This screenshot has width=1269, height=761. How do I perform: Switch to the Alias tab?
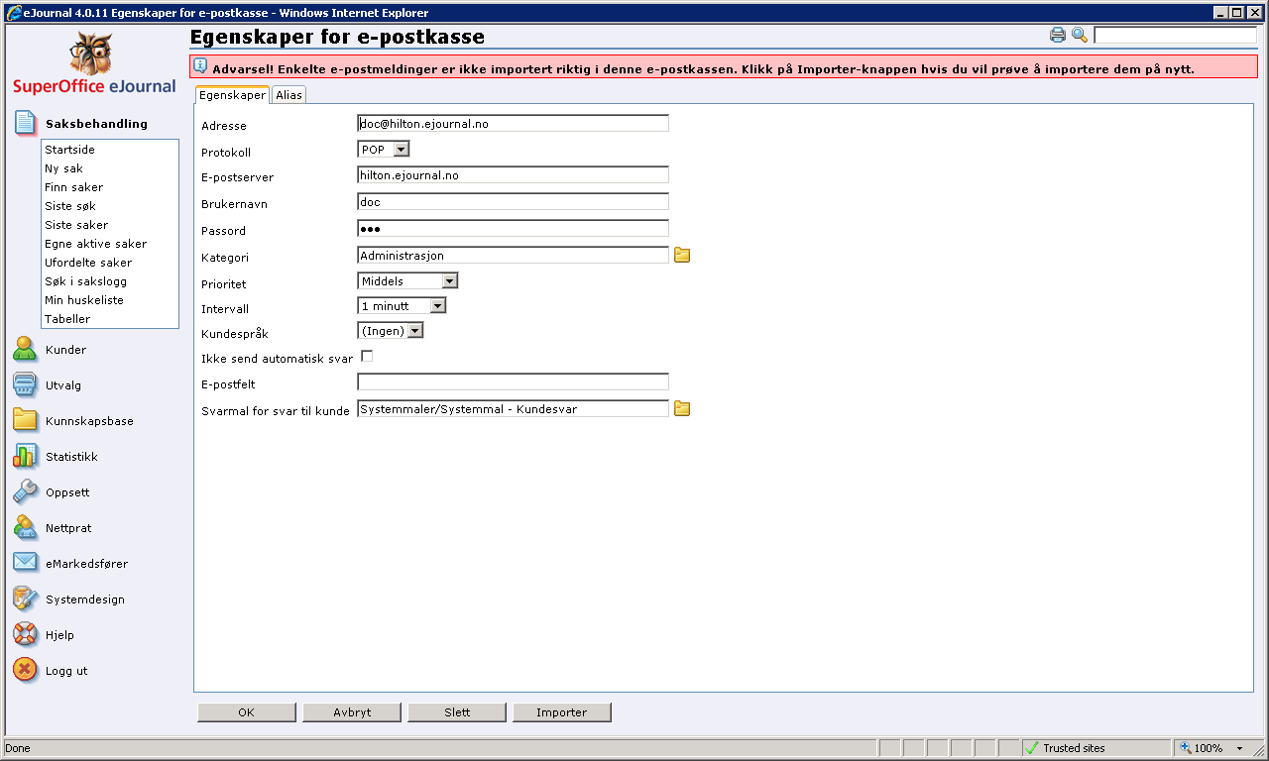click(x=288, y=95)
